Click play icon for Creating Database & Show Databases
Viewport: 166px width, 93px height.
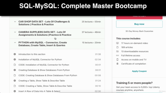pyautogui.click(x=15, y=70)
